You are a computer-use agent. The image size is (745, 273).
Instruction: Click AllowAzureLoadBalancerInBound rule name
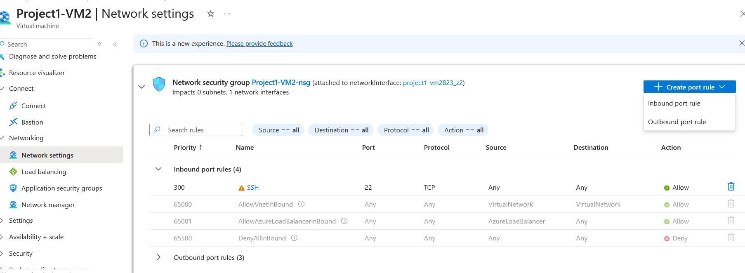click(x=287, y=221)
